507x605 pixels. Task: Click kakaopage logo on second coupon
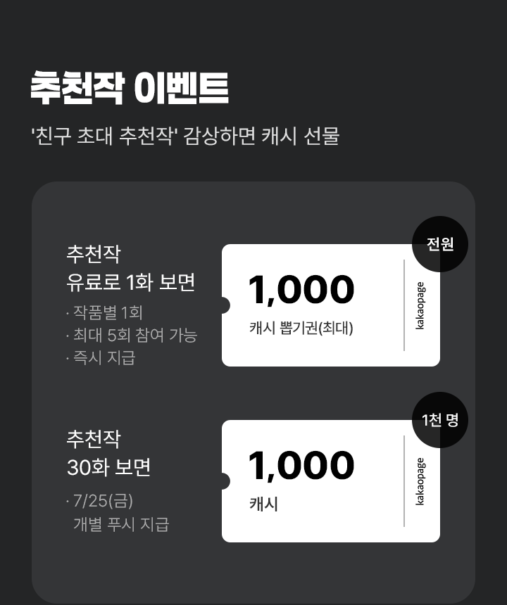(x=420, y=481)
